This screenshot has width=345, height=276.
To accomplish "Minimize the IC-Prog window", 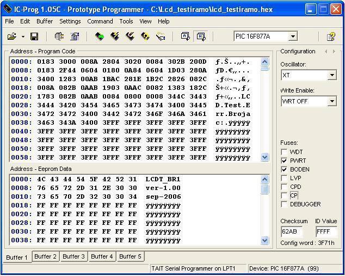I will pyautogui.click(x=311, y=9).
